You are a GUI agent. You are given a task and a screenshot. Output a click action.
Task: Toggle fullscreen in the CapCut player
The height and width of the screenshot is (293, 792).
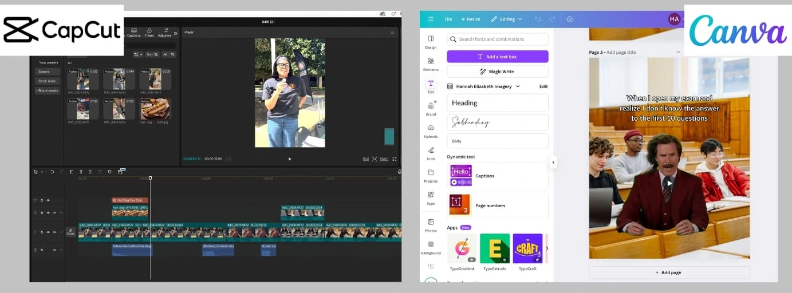click(x=394, y=159)
